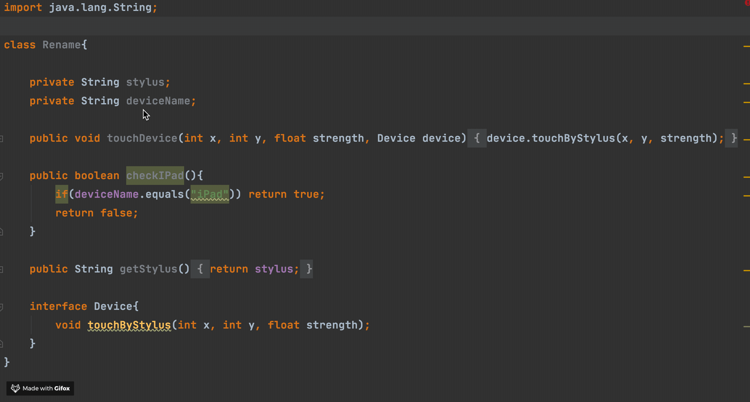
Task: Collapse the checkIPad method using fold arrow
Action: [x=2, y=176]
